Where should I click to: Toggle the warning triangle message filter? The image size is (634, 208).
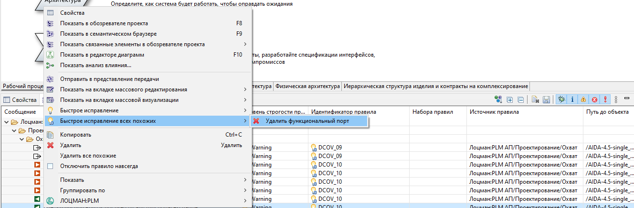583,100
